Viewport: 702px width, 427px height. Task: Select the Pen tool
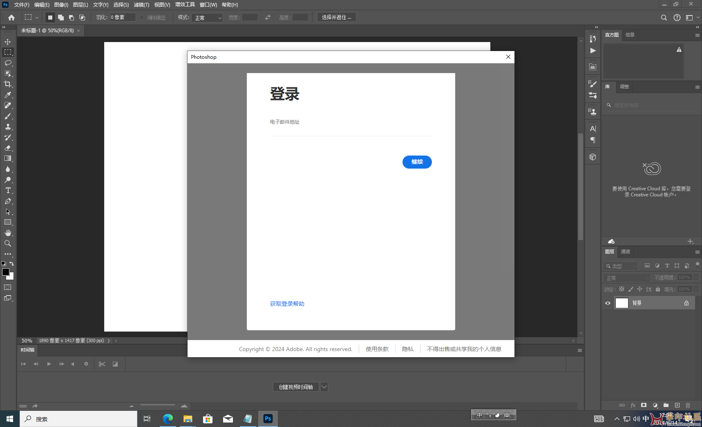point(8,201)
